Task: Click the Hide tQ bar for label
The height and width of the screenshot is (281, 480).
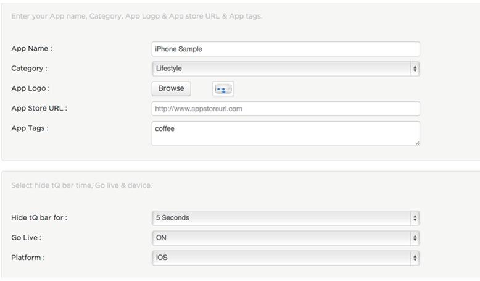Action: tap(39, 217)
